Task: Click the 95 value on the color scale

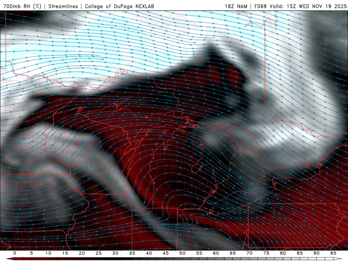Action: click(x=333, y=253)
